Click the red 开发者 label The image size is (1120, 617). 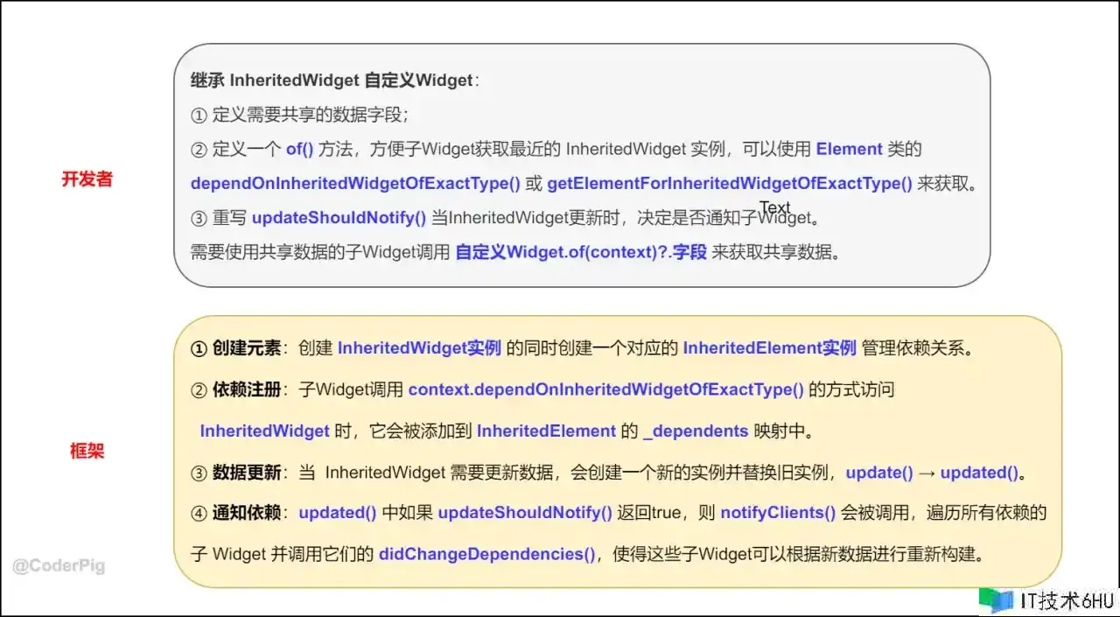tap(87, 179)
